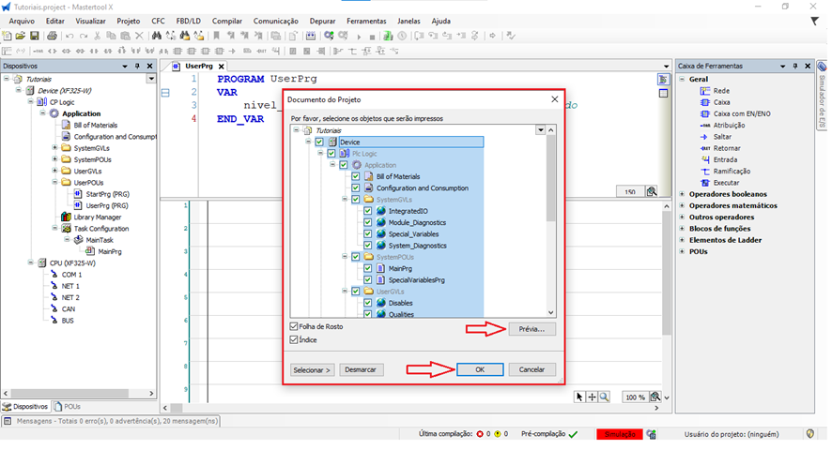Screen dimensions: 832x450
Task: Open the Selecionar dropdown button
Action: [312, 369]
